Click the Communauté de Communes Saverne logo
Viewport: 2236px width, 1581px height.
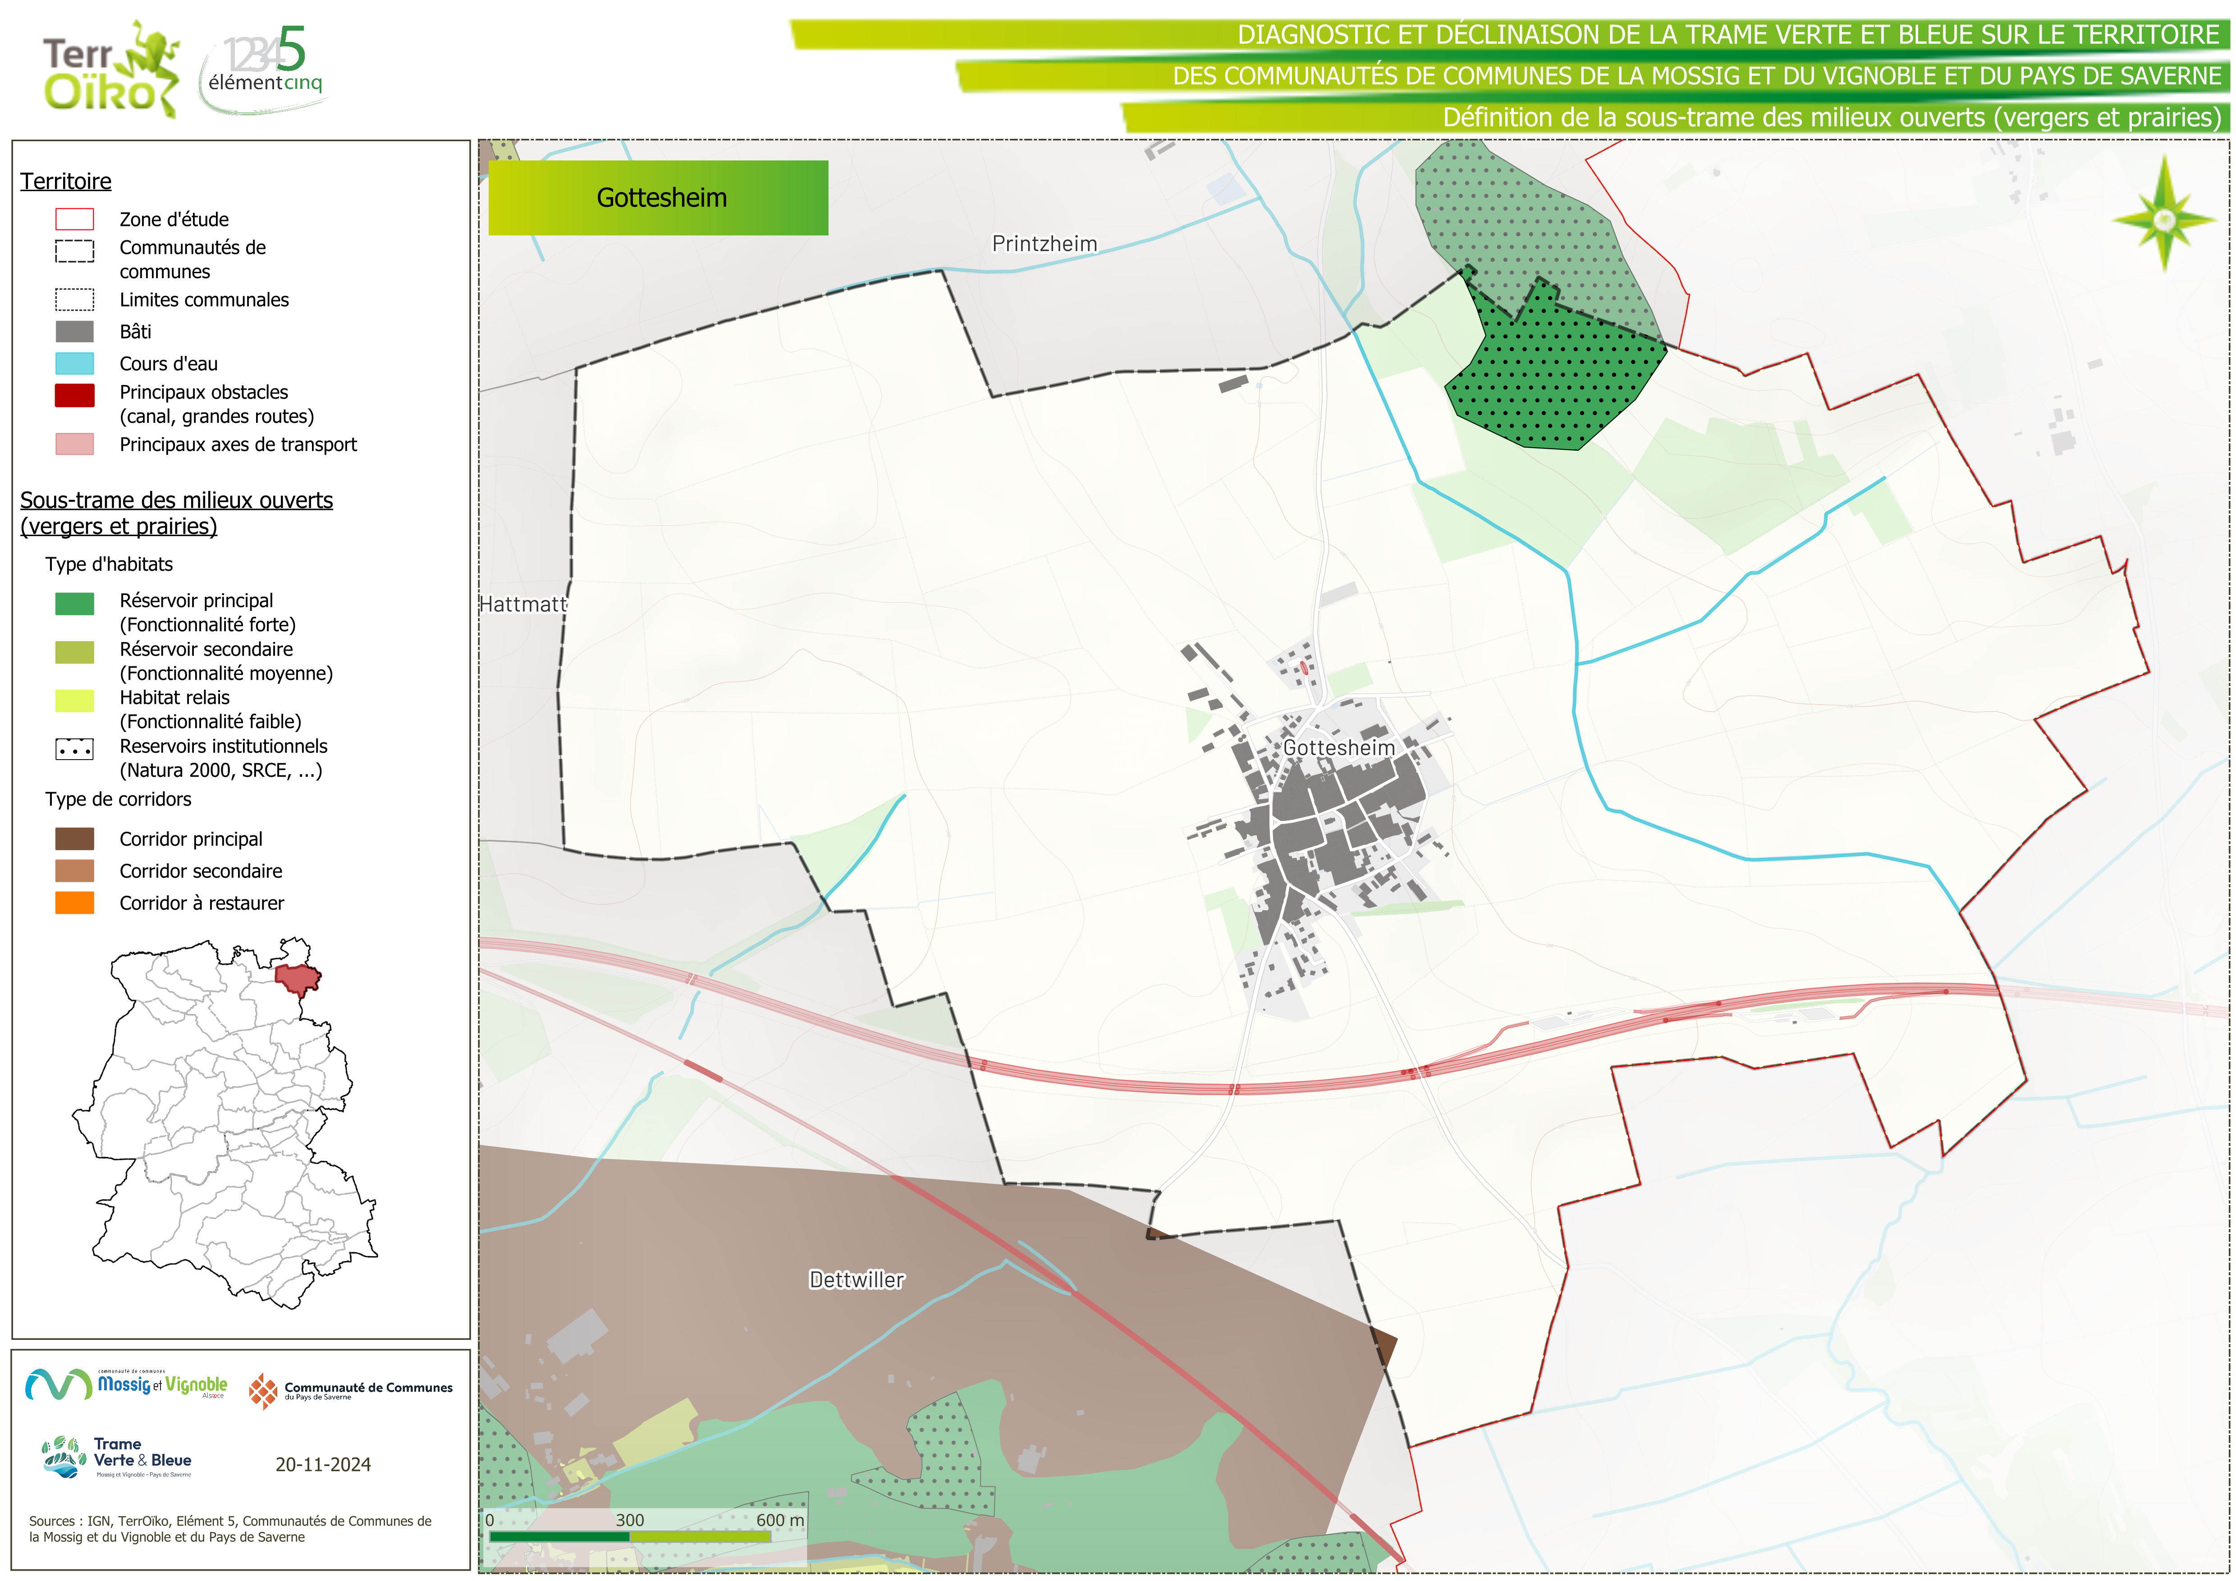point(351,1390)
